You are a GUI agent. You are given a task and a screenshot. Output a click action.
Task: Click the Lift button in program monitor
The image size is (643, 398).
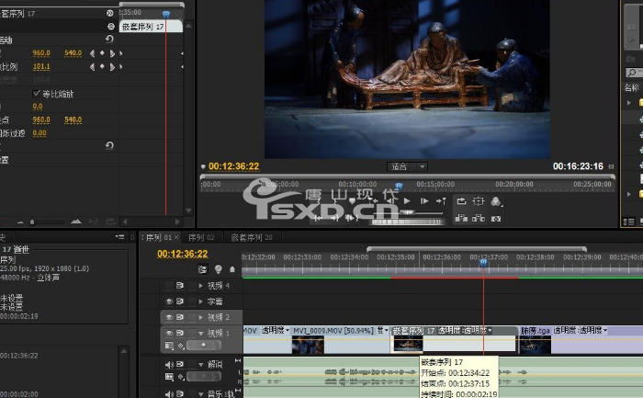coord(461,218)
